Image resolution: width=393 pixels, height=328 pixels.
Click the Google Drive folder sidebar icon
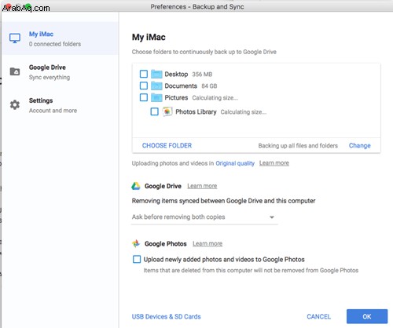tap(15, 71)
